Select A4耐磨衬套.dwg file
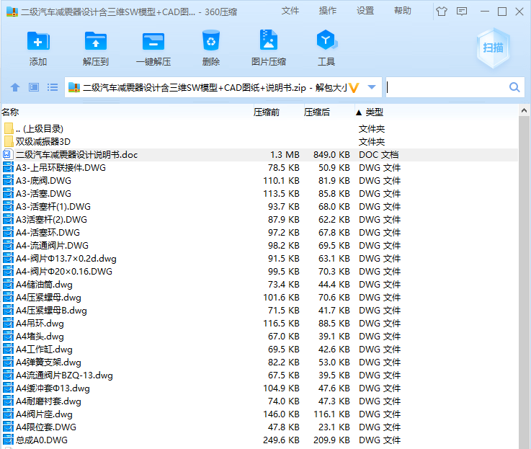This screenshot has width=531, height=449. [260, 401]
